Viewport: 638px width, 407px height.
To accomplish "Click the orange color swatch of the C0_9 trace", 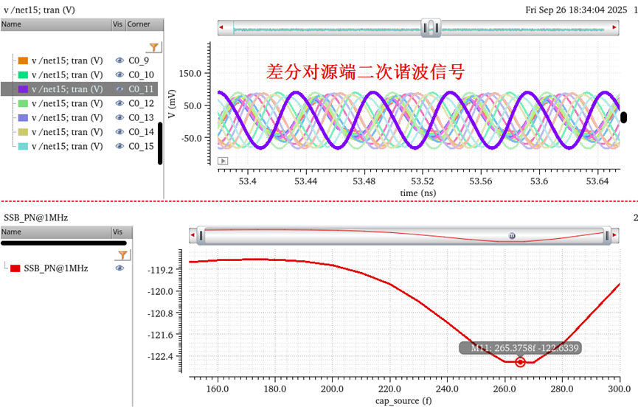I will coord(22,60).
